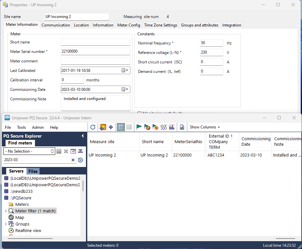
Task: Click the refresh icon in PQ Secure toolbar
Action: pyautogui.click(x=93, y=127)
